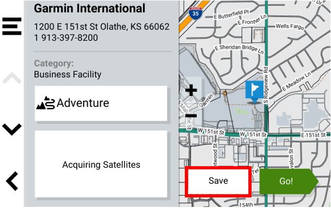Select the Garmin International title

(90, 8)
